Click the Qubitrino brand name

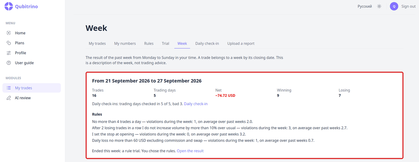27,6
